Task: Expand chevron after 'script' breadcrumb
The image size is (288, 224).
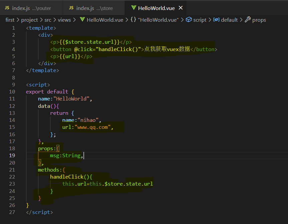Action: pyautogui.click(x=210, y=20)
